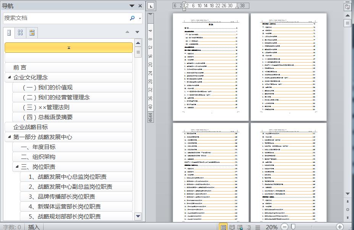Click the search magnifier icon in navigation pane
Screen dimensions: 354x230
click(132, 18)
